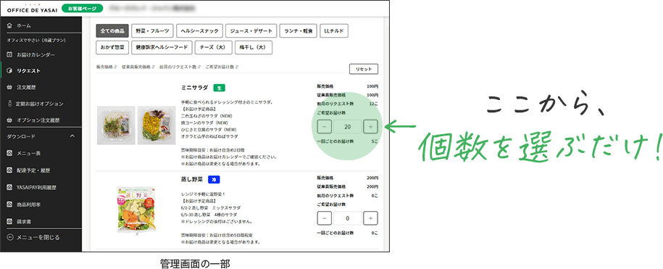Click the オフィスでやさい(冷蔵プラン) sidebar heading
The width and height of the screenshot is (663, 269).
coord(36,40)
